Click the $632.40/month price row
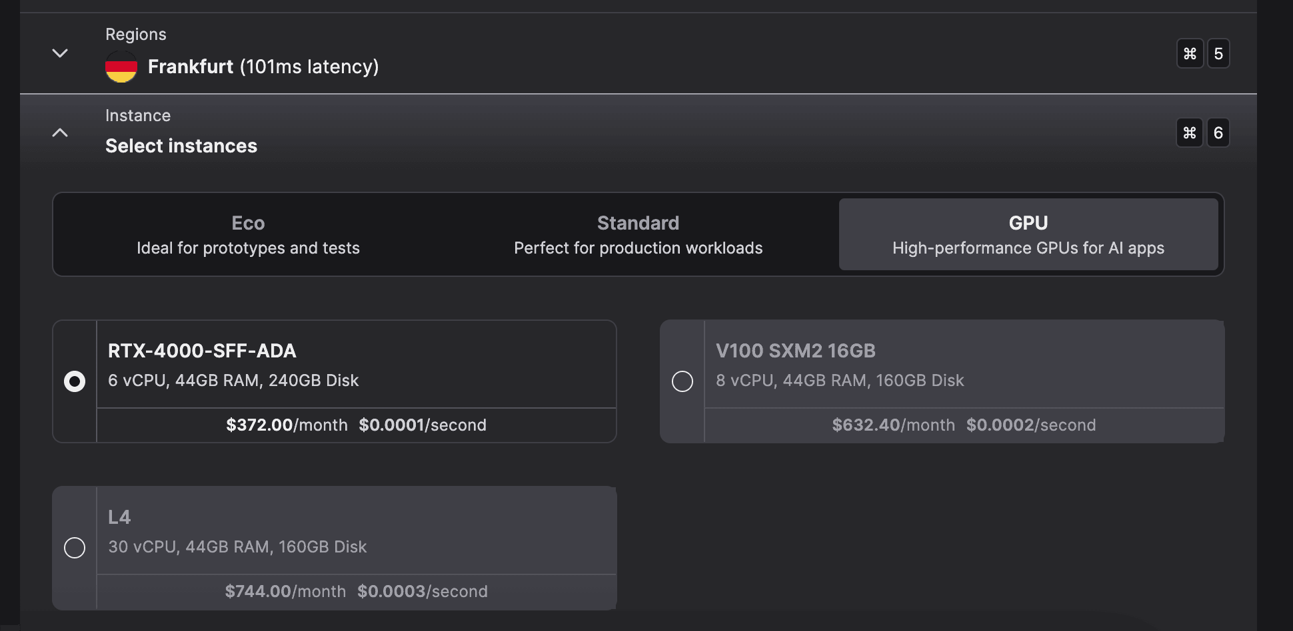 tap(964, 425)
